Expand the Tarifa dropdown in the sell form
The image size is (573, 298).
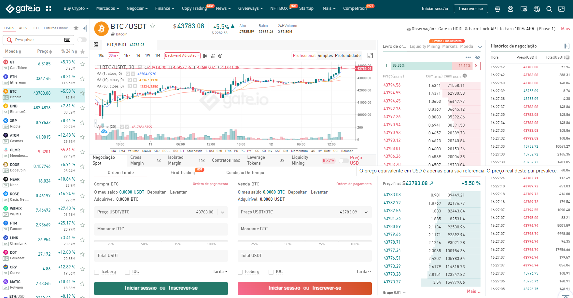pos(364,272)
